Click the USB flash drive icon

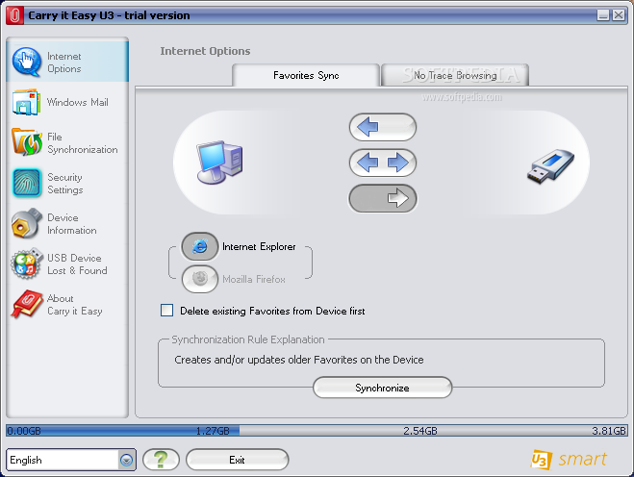click(x=550, y=166)
